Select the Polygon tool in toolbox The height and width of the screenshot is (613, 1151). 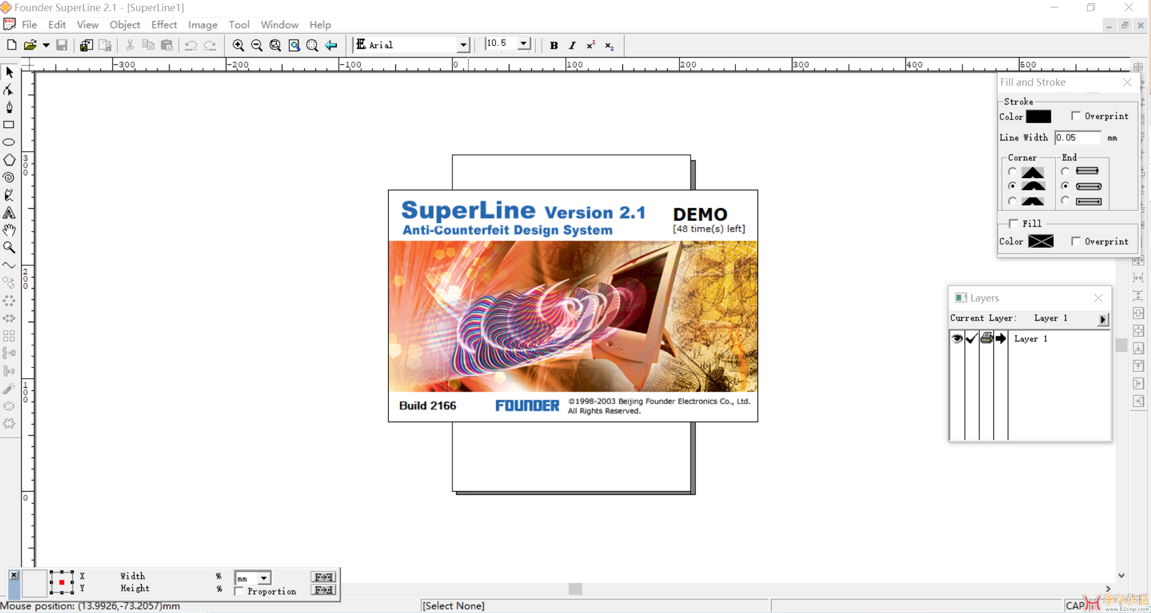(x=9, y=160)
